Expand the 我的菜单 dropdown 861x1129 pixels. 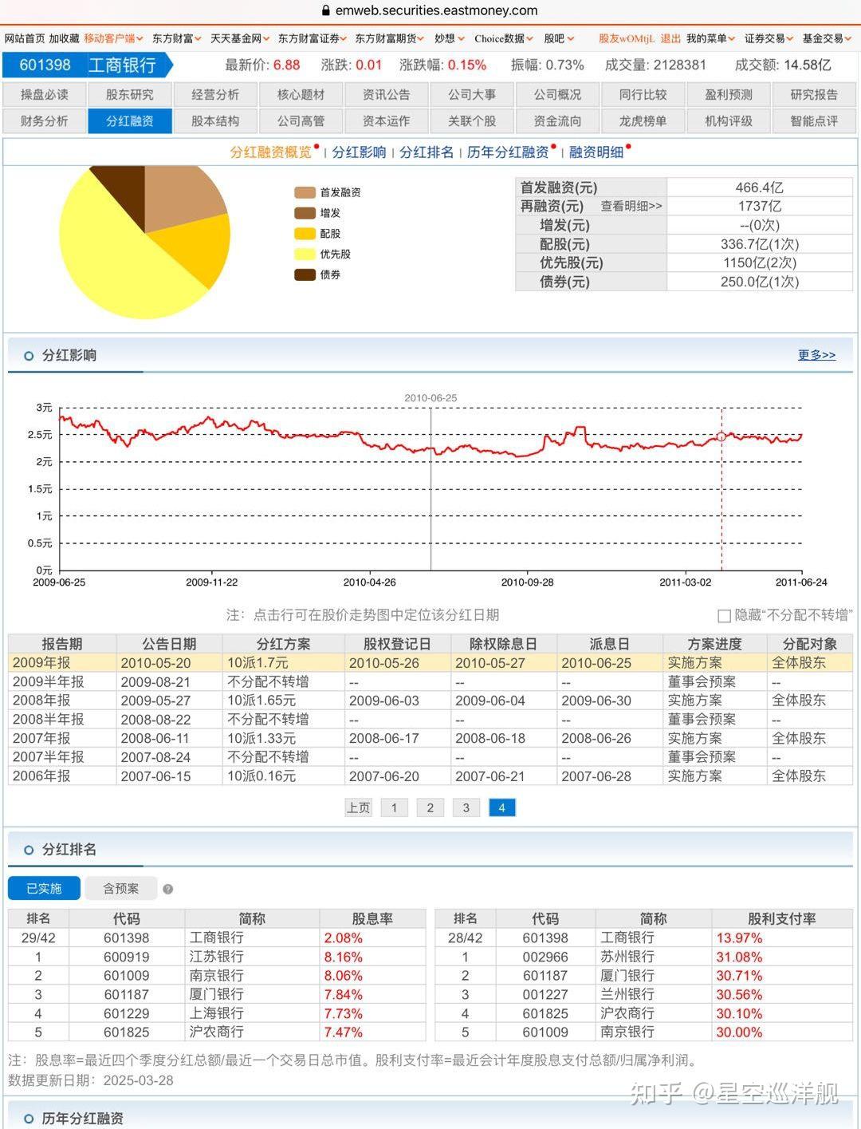click(x=710, y=38)
